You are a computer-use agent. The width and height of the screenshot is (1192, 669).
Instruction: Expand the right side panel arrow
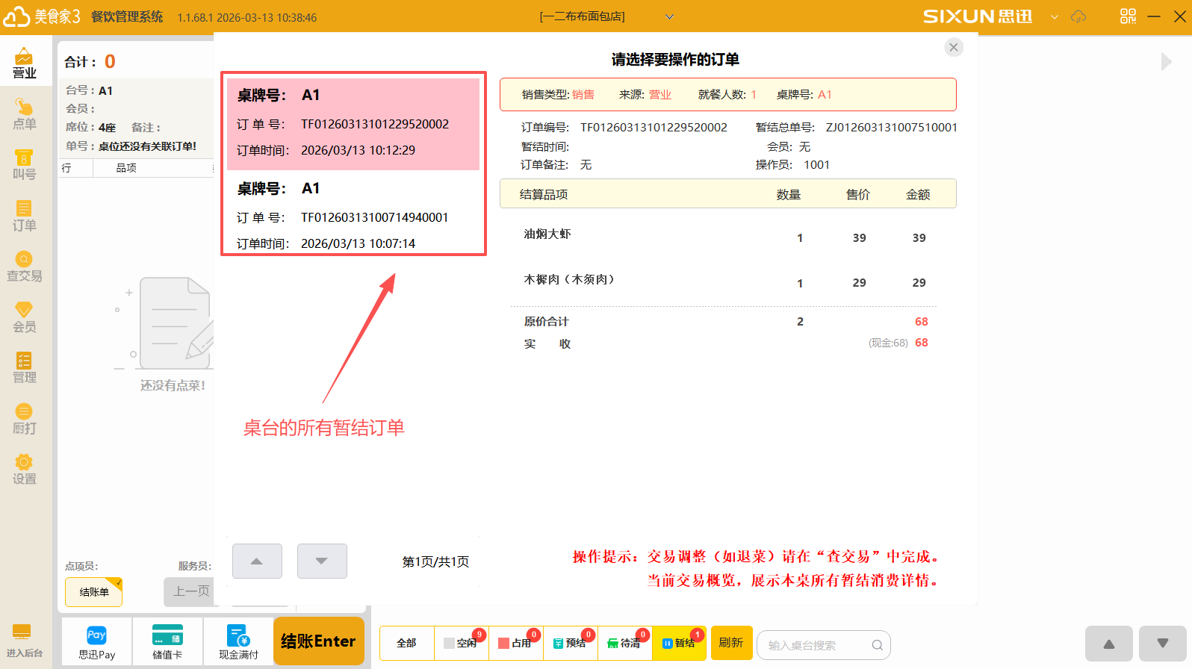[x=1166, y=62]
